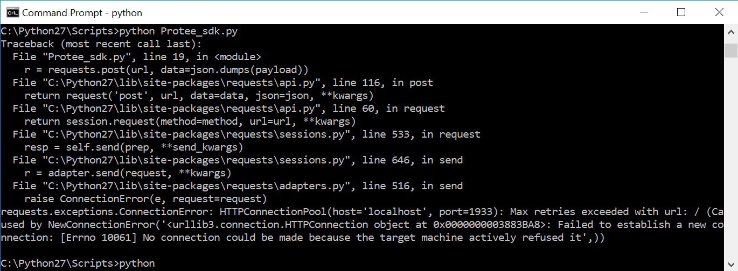Click the adapters.py line 516 traceback entry
The height and width of the screenshot is (271, 738).
pyautogui.click(x=238, y=186)
